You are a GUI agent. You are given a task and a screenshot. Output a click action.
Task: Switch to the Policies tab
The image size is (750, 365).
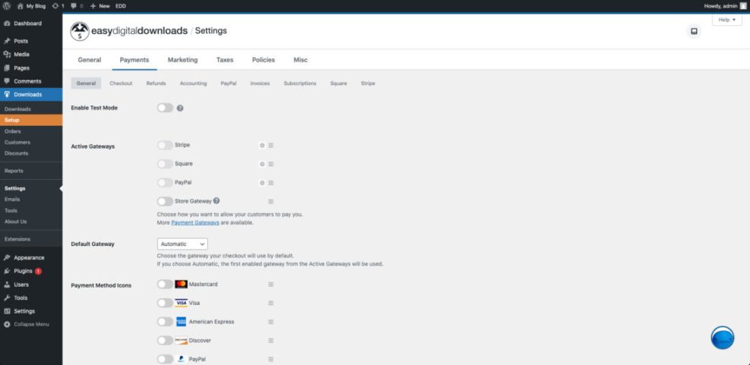(264, 60)
